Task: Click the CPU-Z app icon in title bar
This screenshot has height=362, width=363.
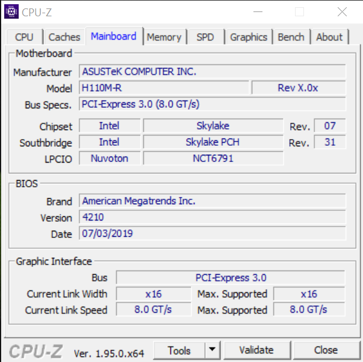Action: coord(11,11)
